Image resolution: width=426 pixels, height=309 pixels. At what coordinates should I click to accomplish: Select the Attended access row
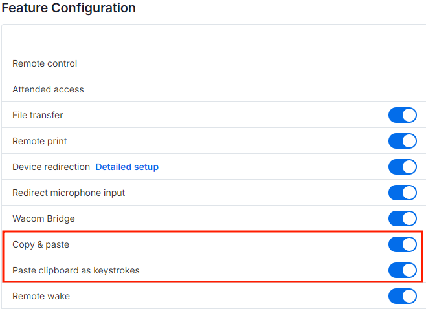pos(214,89)
